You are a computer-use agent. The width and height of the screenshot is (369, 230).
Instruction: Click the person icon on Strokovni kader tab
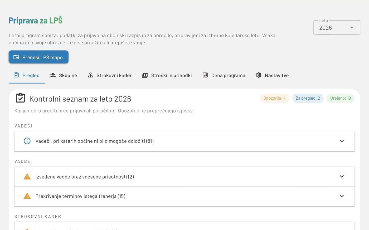coord(90,75)
